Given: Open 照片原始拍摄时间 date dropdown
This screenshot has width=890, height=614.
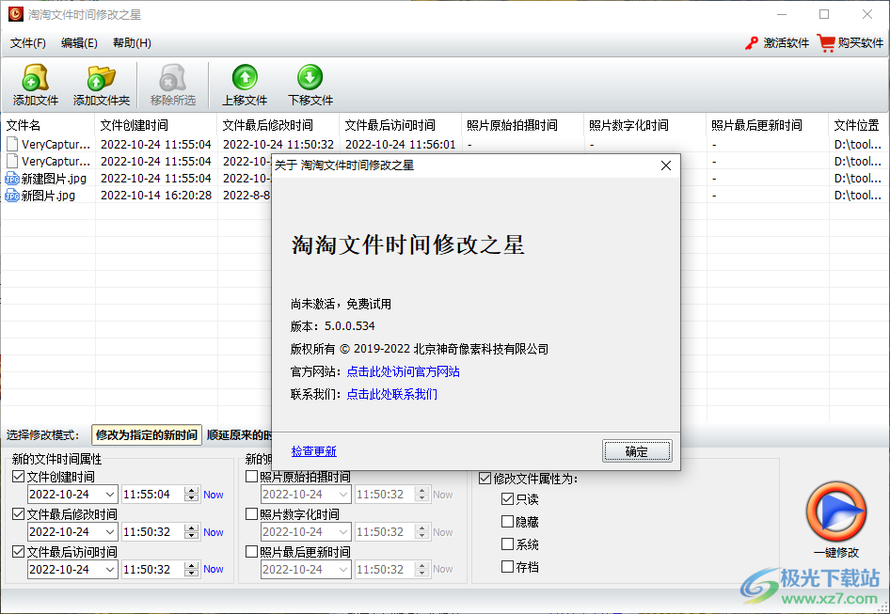Looking at the screenshot, I should coord(343,495).
